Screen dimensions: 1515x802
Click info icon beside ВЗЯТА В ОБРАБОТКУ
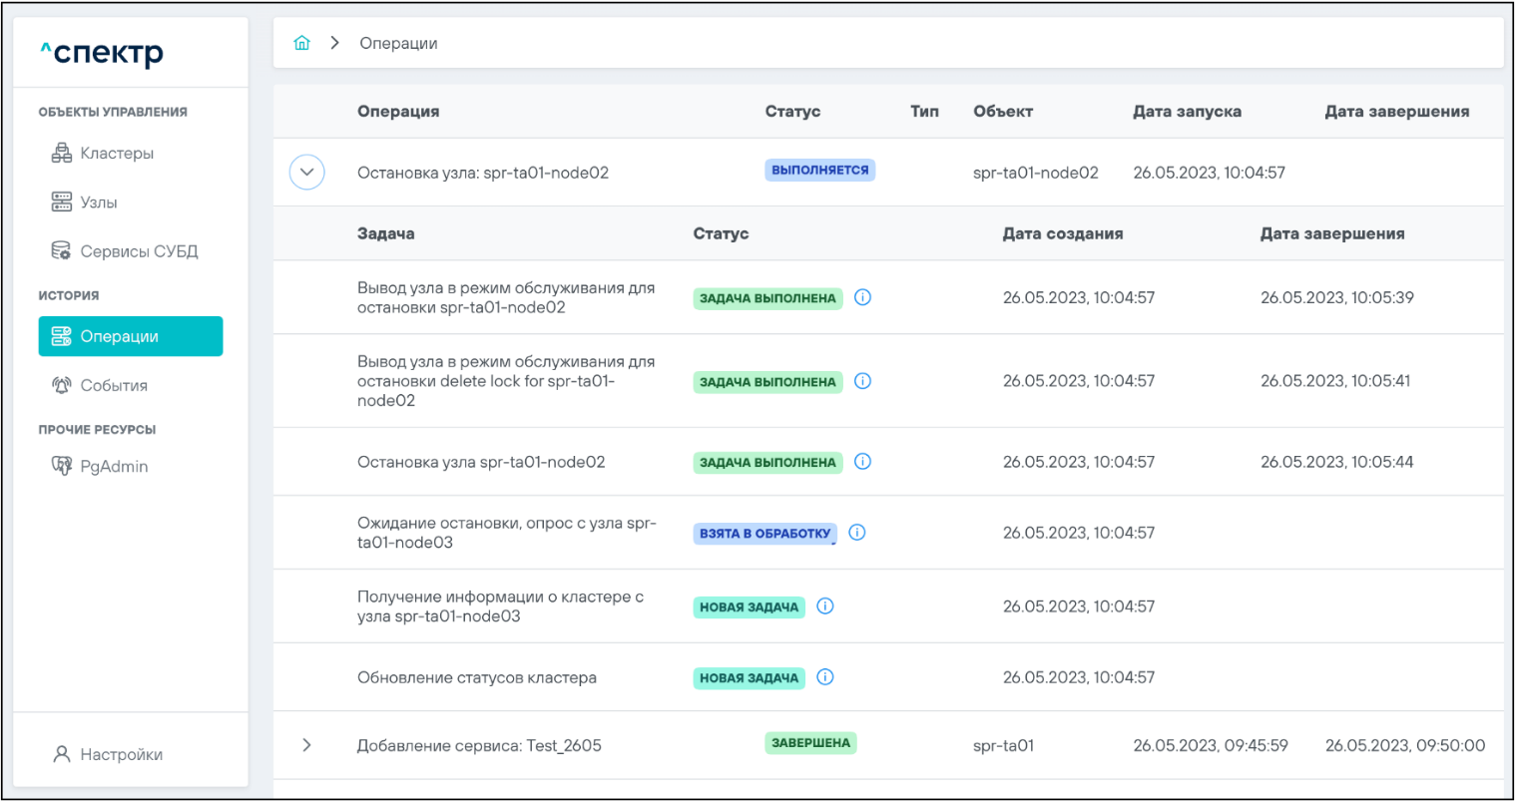[x=856, y=533]
